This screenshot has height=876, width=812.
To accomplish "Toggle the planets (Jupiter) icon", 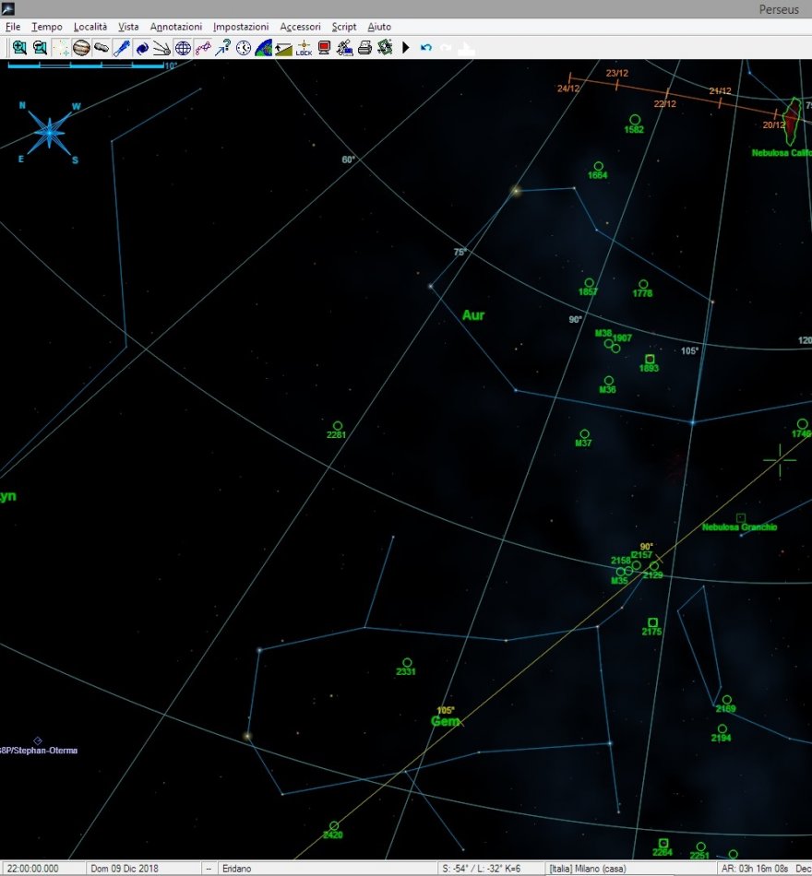I will click(81, 48).
